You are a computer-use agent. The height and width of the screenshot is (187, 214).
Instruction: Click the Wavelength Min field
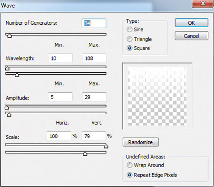60,58
